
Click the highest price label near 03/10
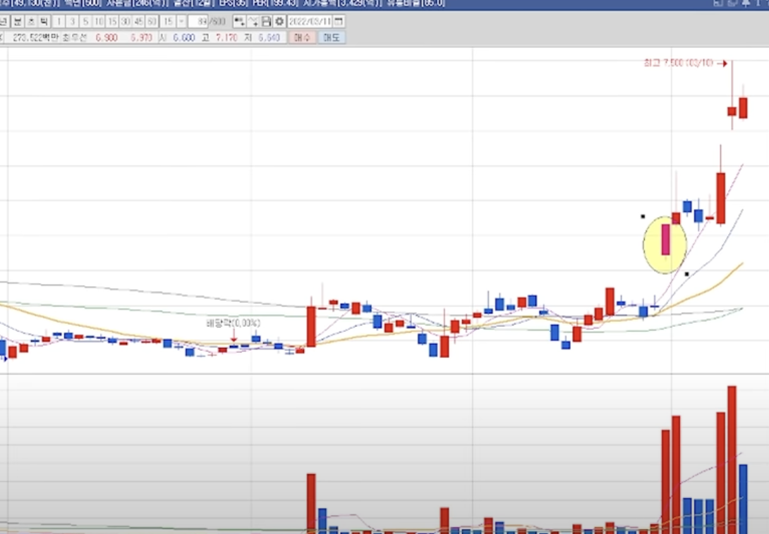click(x=678, y=63)
